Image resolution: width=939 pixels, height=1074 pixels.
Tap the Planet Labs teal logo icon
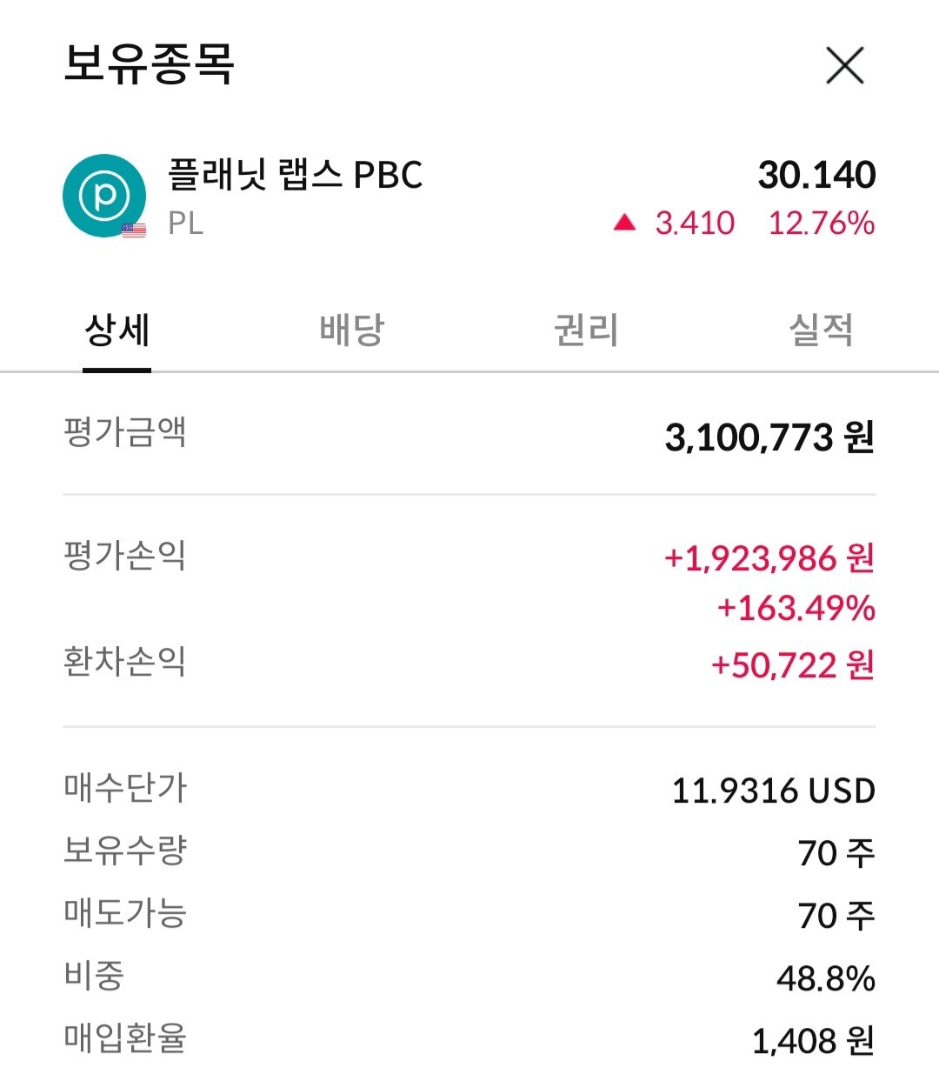104,195
